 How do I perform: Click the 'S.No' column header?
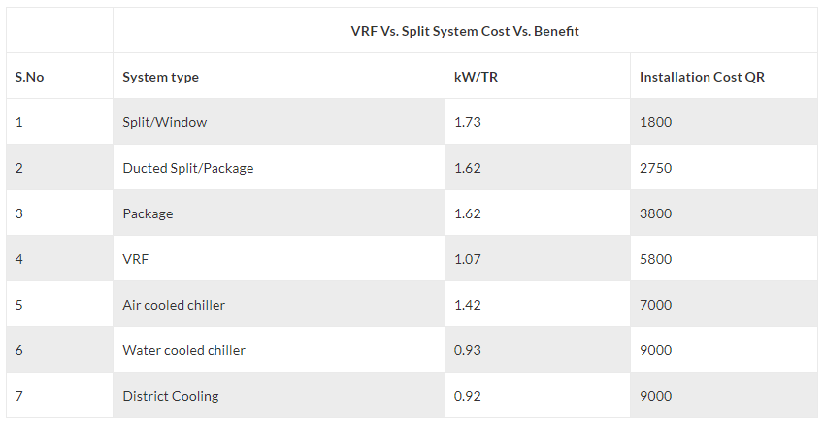pyautogui.click(x=29, y=77)
